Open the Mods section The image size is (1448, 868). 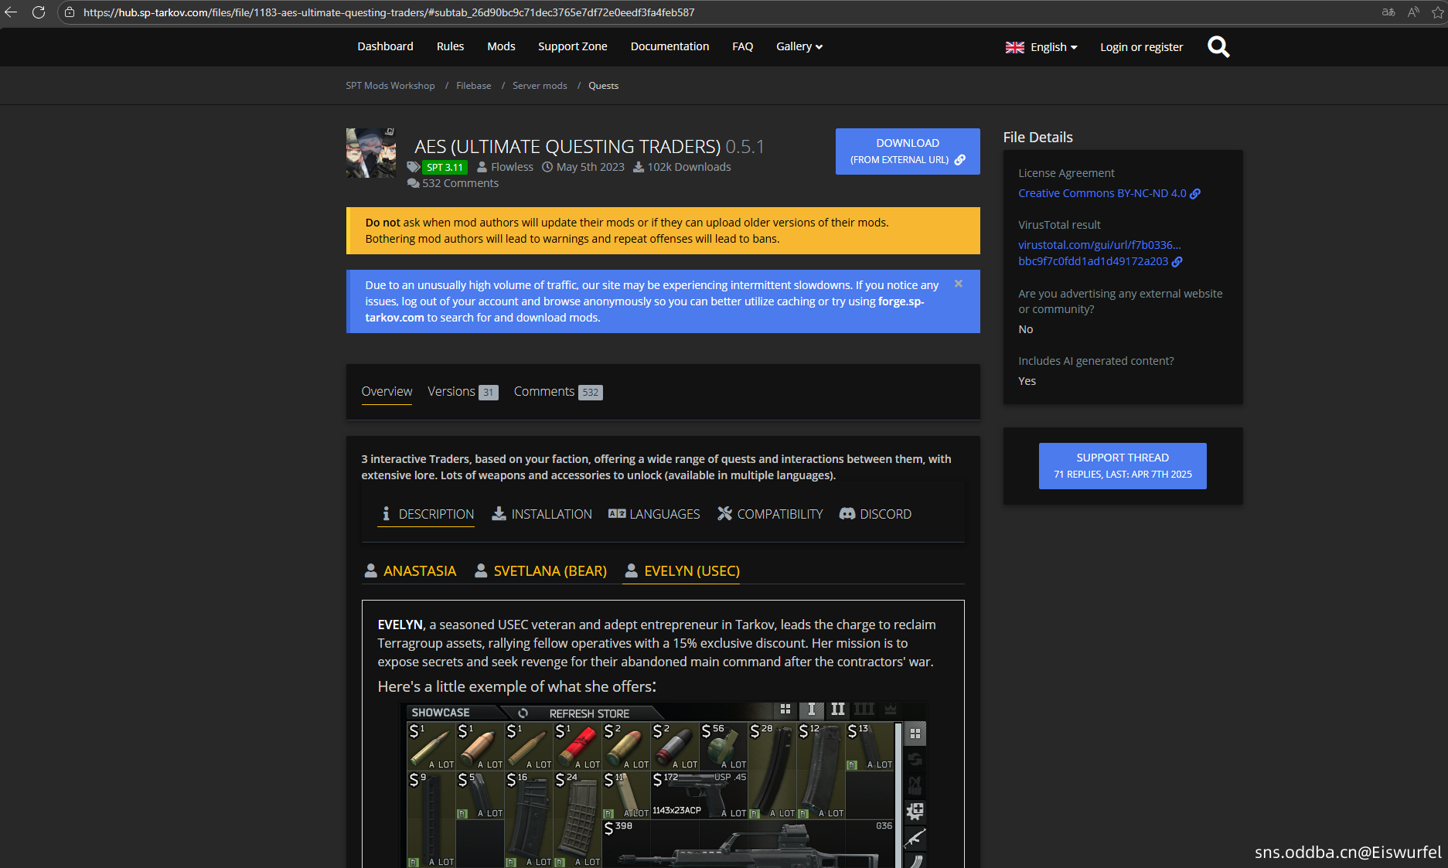501,46
